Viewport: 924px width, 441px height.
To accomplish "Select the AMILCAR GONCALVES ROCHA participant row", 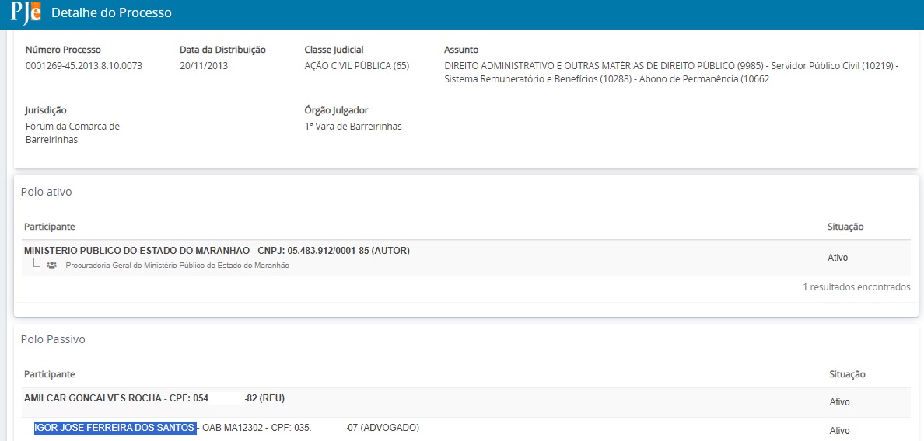I will (466, 402).
